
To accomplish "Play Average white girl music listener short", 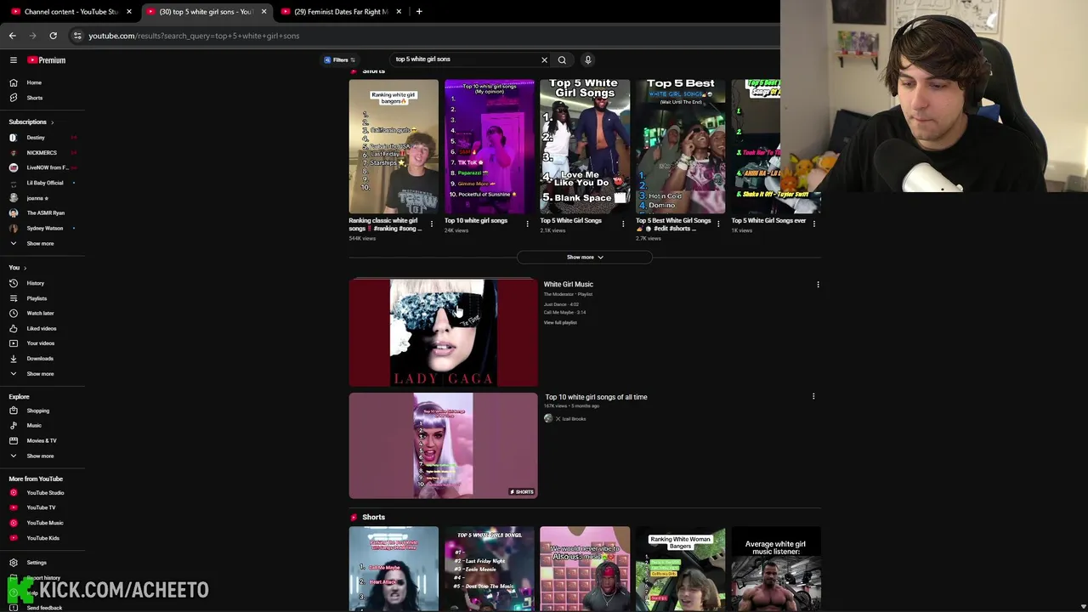I will point(776,569).
